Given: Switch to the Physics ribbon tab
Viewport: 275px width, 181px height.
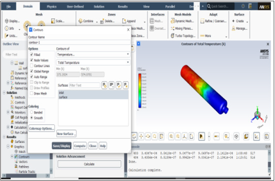Looking at the screenshot, I should (52, 7).
